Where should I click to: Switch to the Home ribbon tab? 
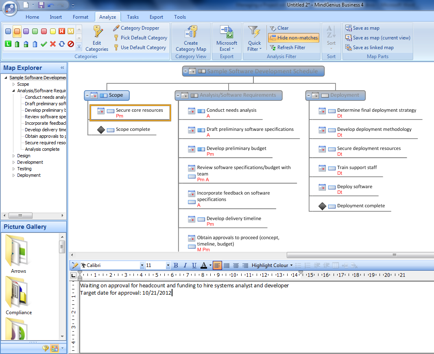click(x=33, y=17)
